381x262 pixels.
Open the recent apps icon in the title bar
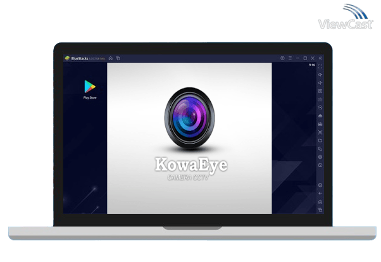pyautogui.click(x=118, y=58)
